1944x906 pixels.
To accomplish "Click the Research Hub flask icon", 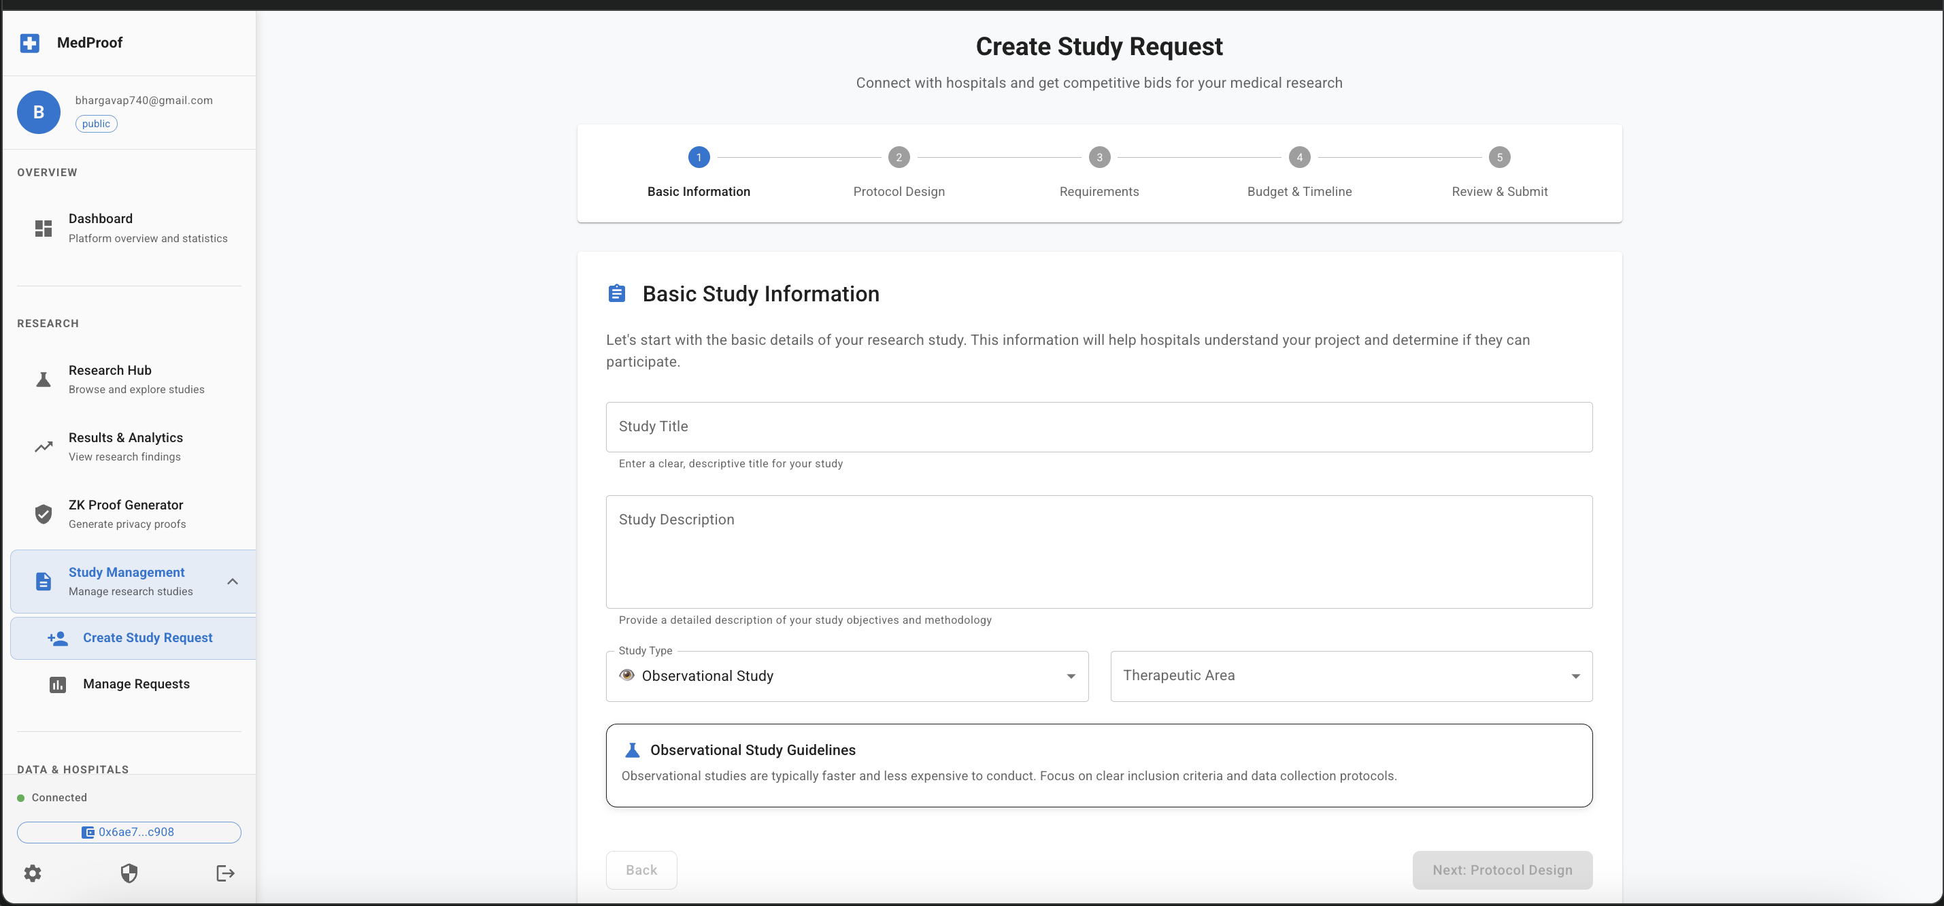I will (43, 380).
